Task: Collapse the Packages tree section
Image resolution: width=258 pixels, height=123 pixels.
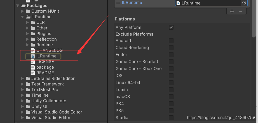Action: coord(17,6)
